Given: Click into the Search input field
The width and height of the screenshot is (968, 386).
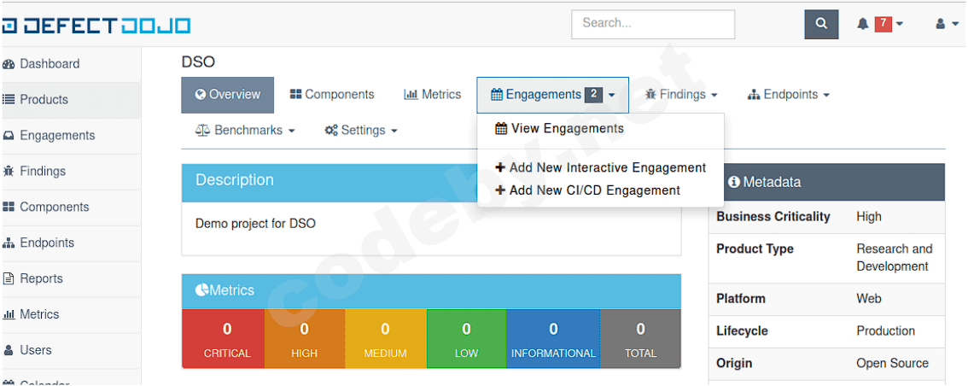Looking at the screenshot, I should click(x=653, y=24).
